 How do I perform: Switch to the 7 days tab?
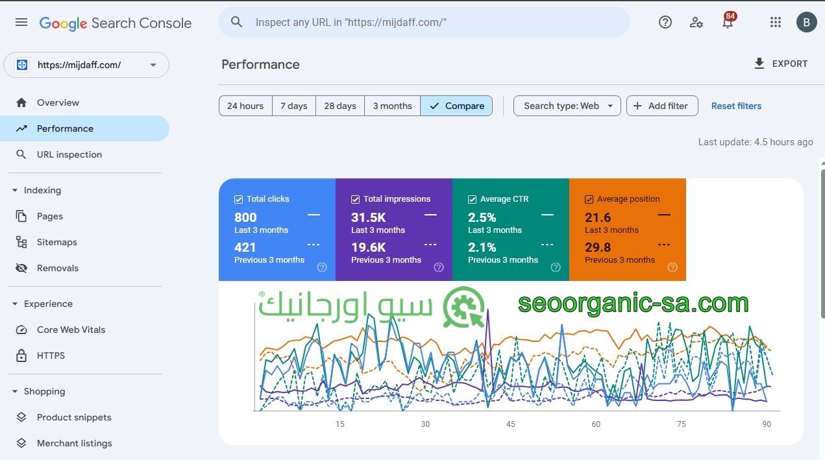click(x=293, y=106)
